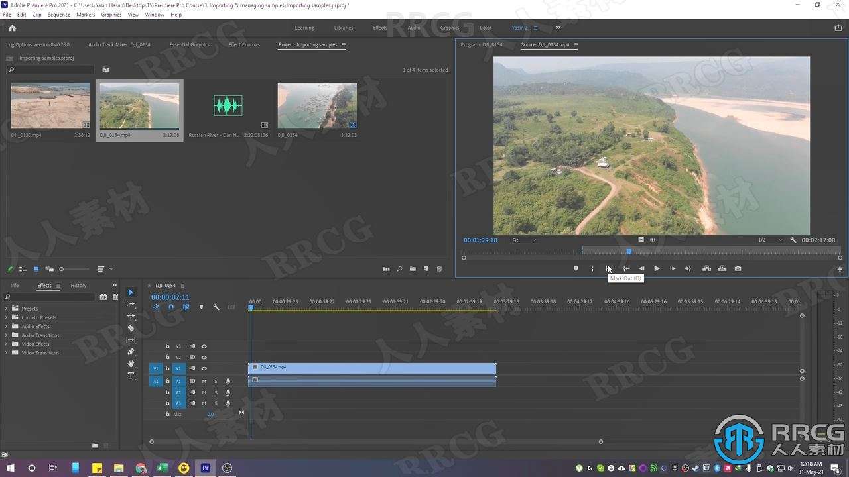Solo audio track A2

pos(216,392)
